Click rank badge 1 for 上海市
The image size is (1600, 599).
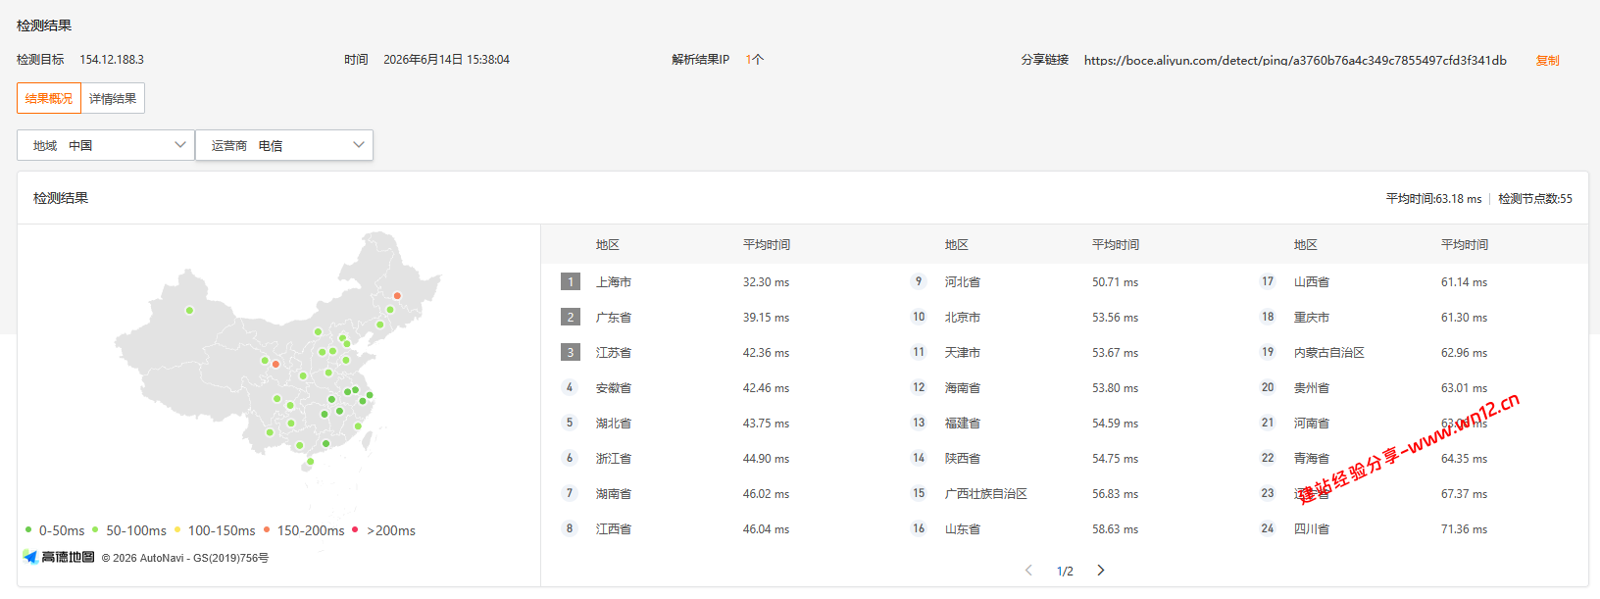point(571,281)
